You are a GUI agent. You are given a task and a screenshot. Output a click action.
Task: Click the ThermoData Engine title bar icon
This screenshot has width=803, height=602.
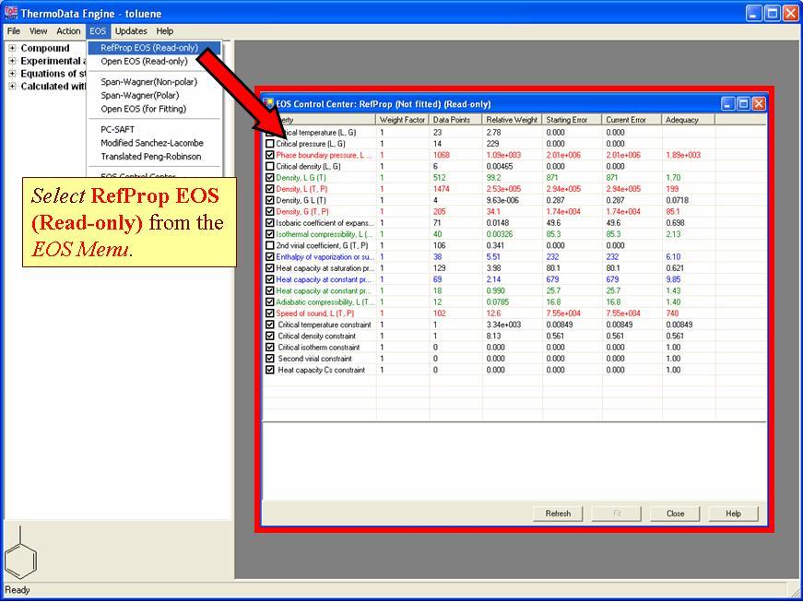tap(11, 13)
